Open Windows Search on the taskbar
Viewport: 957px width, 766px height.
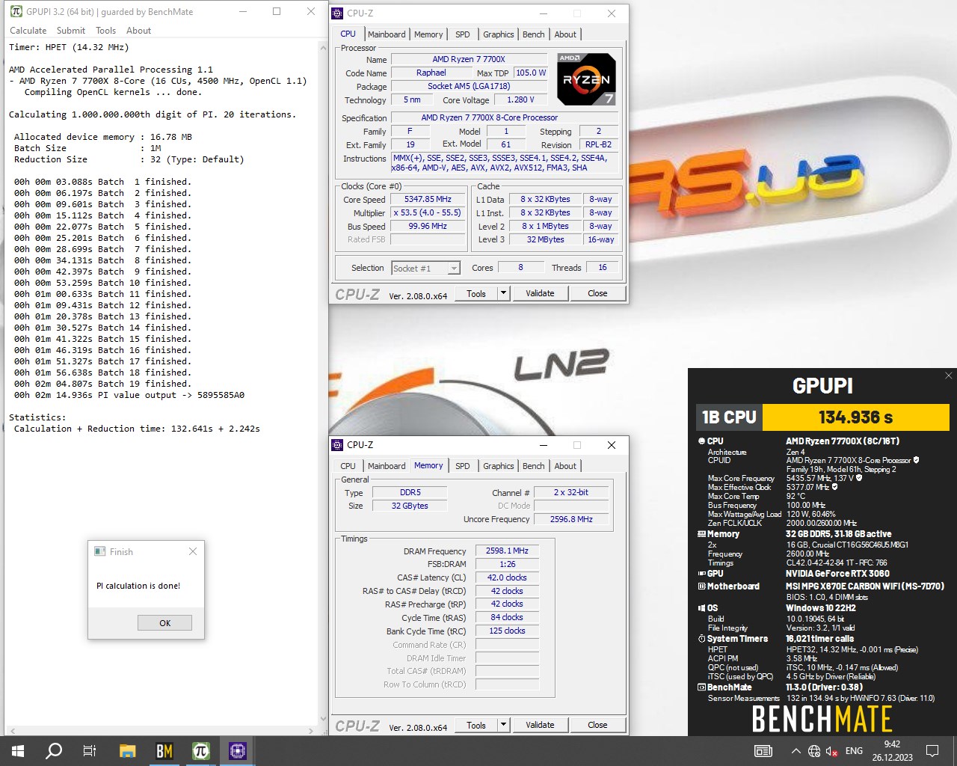coord(54,751)
